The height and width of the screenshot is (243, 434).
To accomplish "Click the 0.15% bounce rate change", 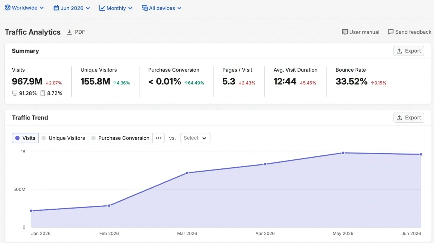I will coord(379,83).
